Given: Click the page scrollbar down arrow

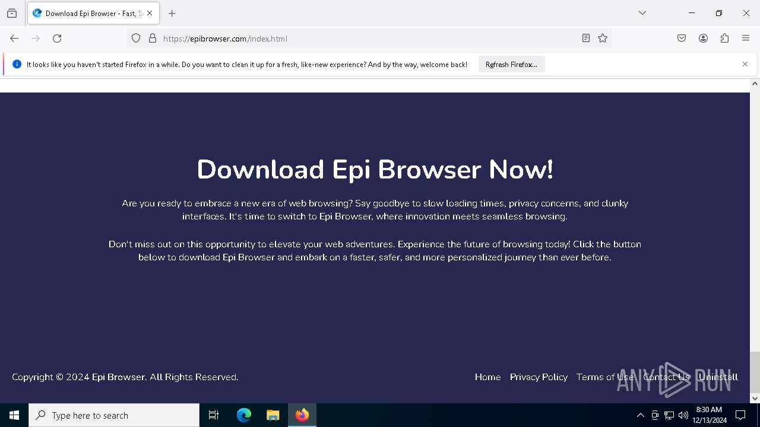Looking at the screenshot, I should (x=755, y=399).
